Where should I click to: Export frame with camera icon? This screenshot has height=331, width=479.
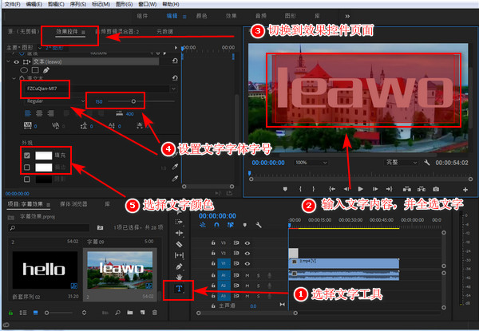[436, 189]
